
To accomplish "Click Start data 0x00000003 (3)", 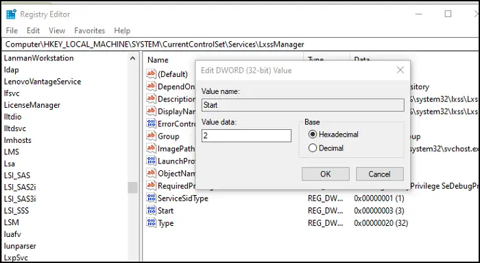I will coord(379,211).
